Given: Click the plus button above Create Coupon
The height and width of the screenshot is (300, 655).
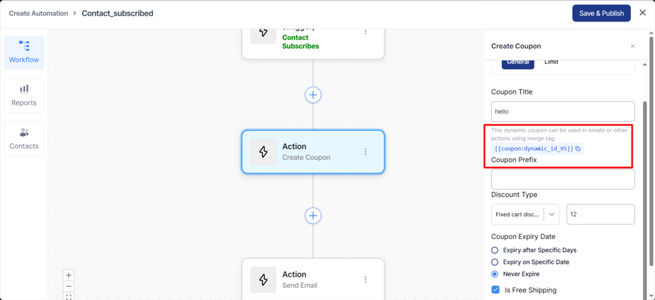Looking at the screenshot, I should (x=313, y=95).
